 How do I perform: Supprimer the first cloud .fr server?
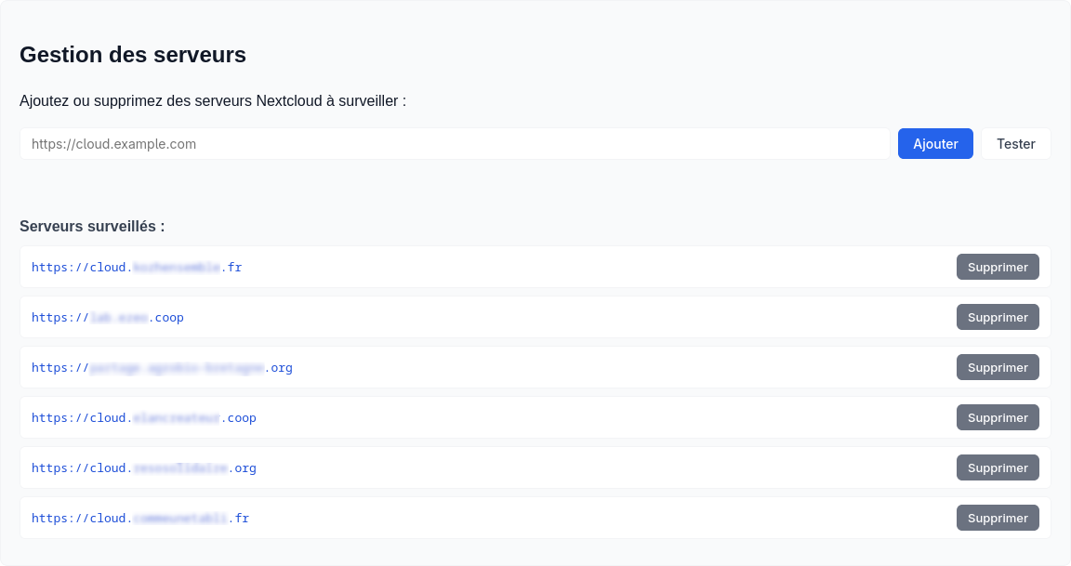point(998,267)
